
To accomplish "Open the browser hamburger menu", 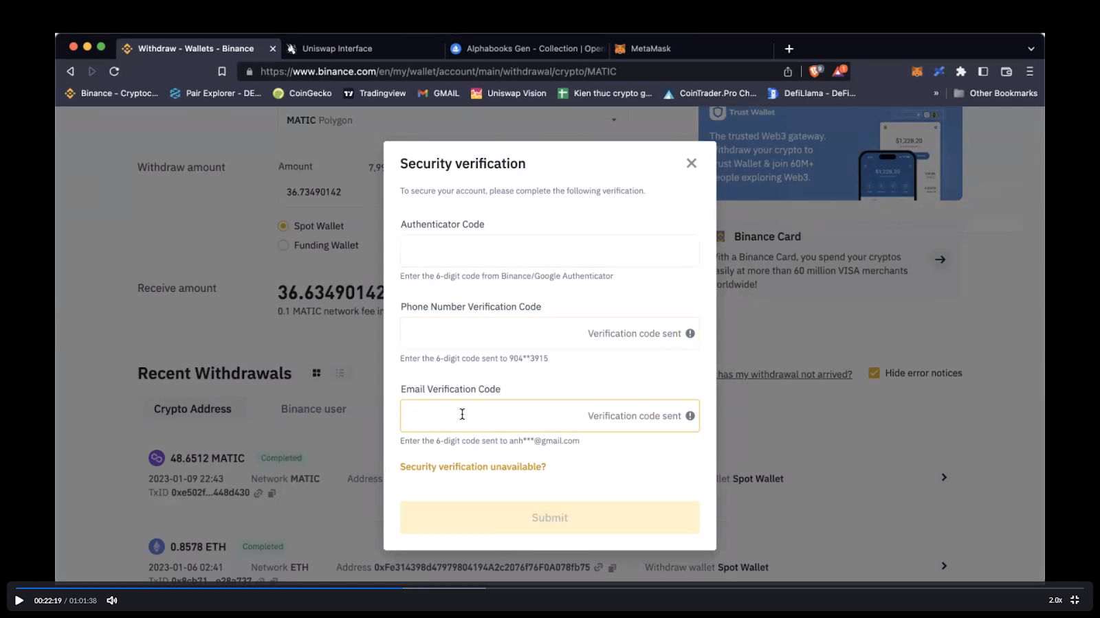I will (1030, 71).
